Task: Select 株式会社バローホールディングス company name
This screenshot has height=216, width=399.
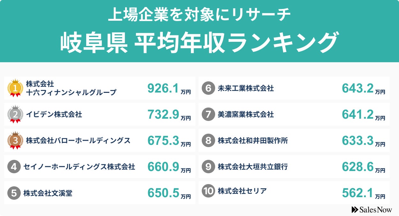Action: pyautogui.click(x=78, y=140)
